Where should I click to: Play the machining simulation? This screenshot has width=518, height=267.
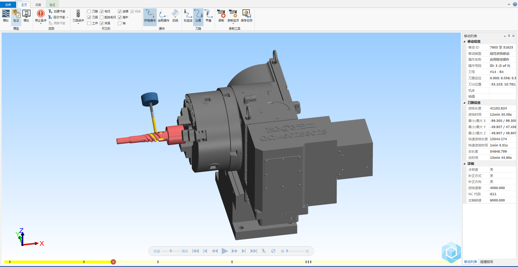[x=225, y=251]
